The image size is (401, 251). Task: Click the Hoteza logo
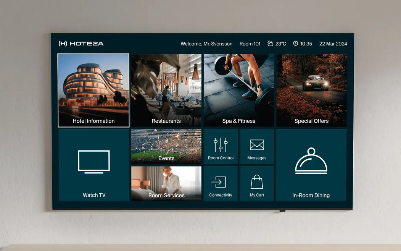coord(81,44)
